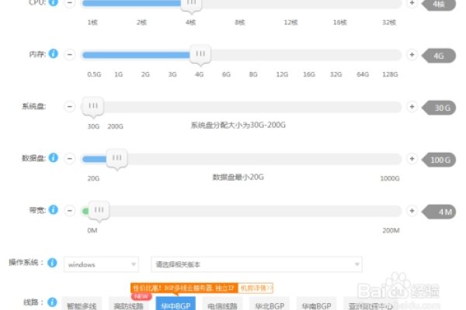The width and height of the screenshot is (466, 310).
Task: Click the 8G mark on memory scale
Action: coord(253,74)
